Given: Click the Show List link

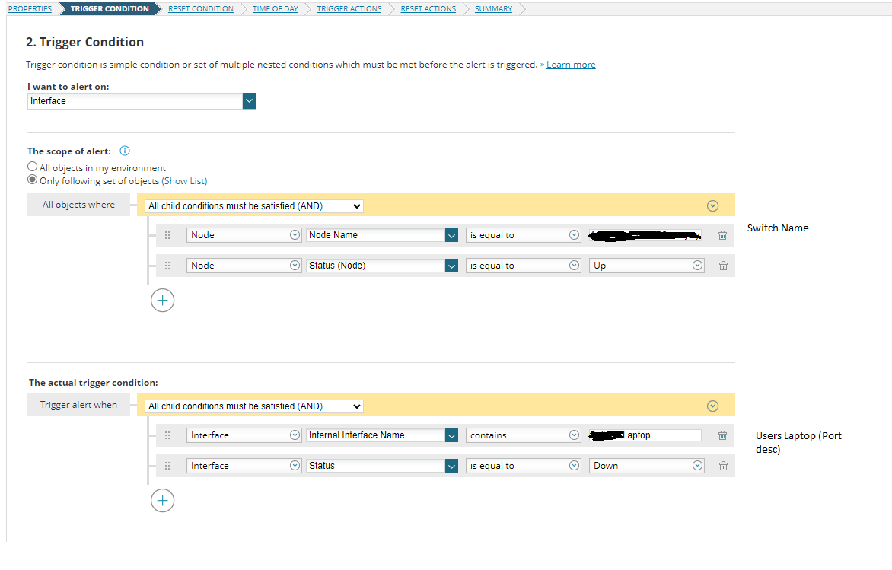Looking at the screenshot, I should tap(184, 181).
